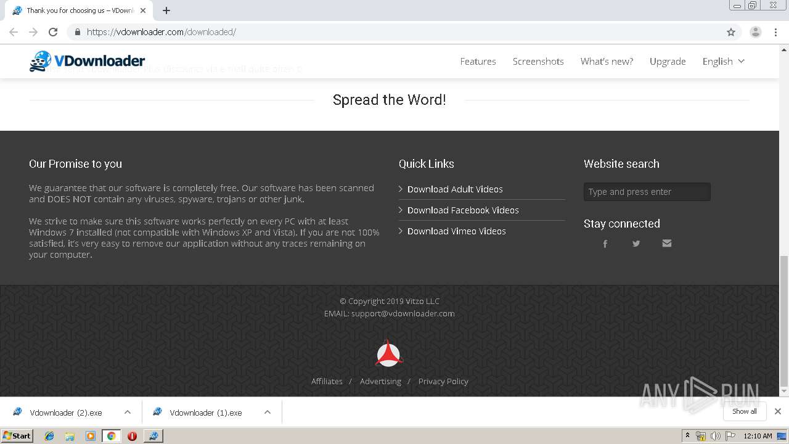Open media player from taskbar
Image resolution: width=789 pixels, height=444 pixels.
pos(91,436)
